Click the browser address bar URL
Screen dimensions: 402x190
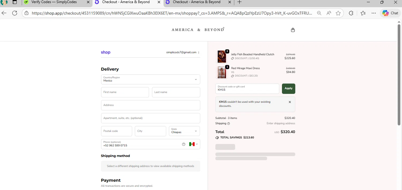click(172, 13)
